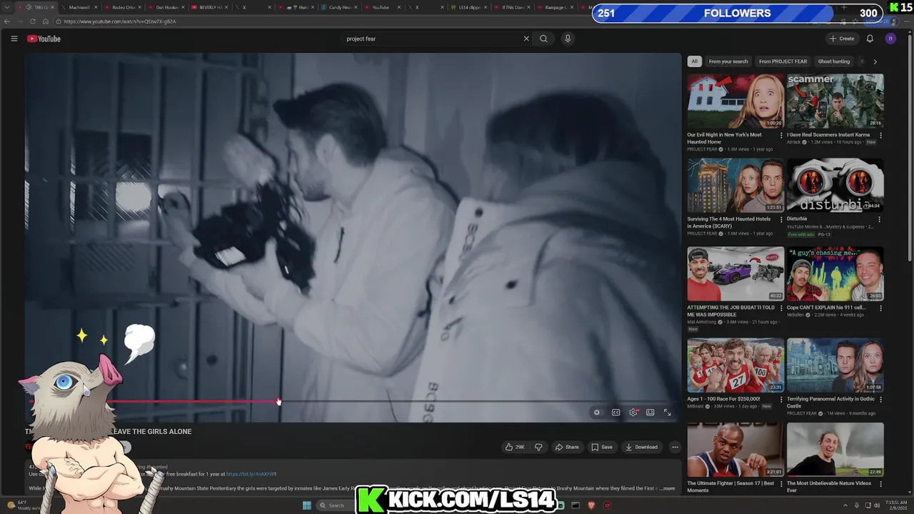
Task: Open options for 'Our Evil Night' video
Action: coord(781,135)
